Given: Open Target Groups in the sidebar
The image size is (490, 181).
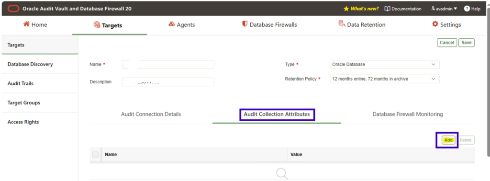Looking at the screenshot, I should 40,102.
